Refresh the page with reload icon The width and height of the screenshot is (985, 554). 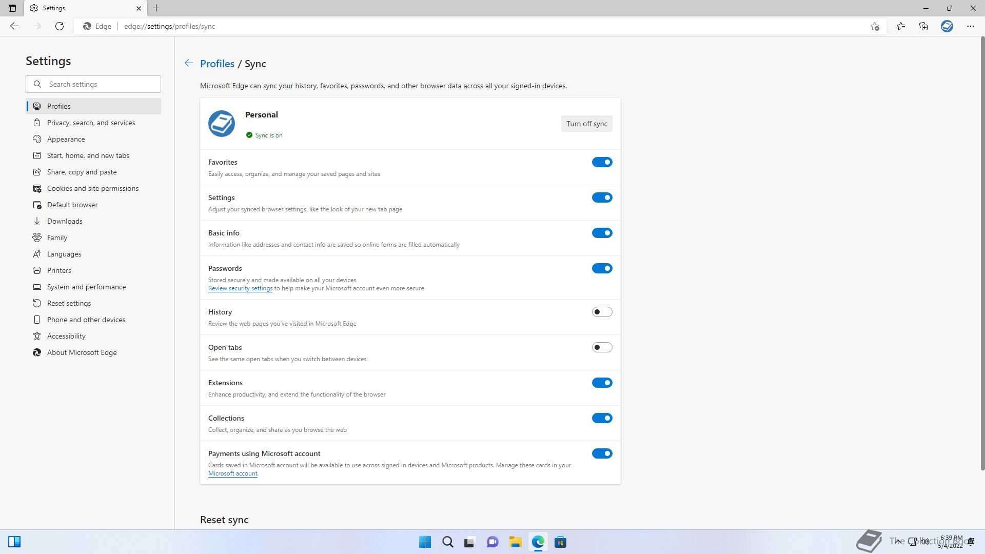pos(60,26)
